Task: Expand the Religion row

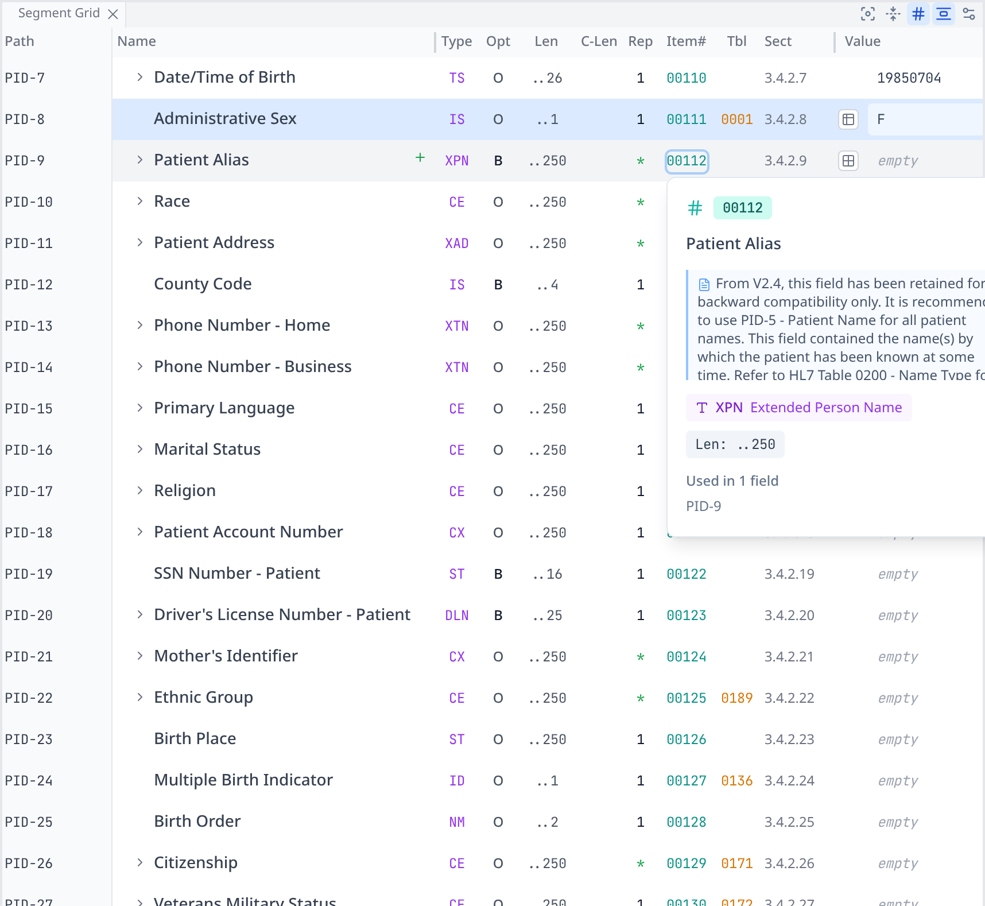Action: point(139,490)
